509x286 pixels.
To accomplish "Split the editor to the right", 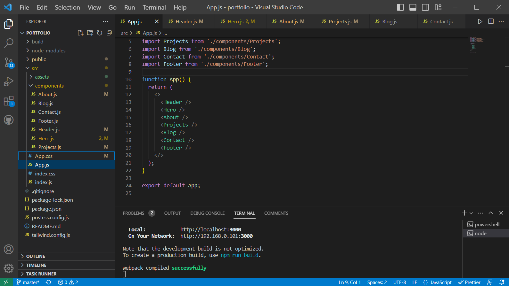I will tap(491, 21).
